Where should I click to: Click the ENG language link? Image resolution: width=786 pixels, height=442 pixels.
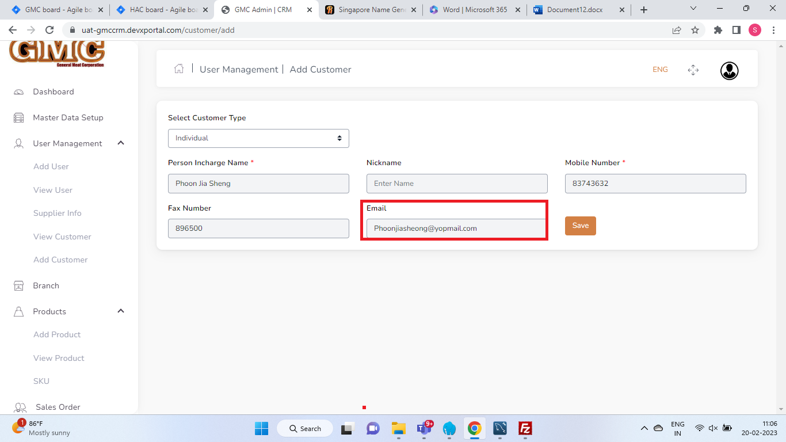[660, 70]
